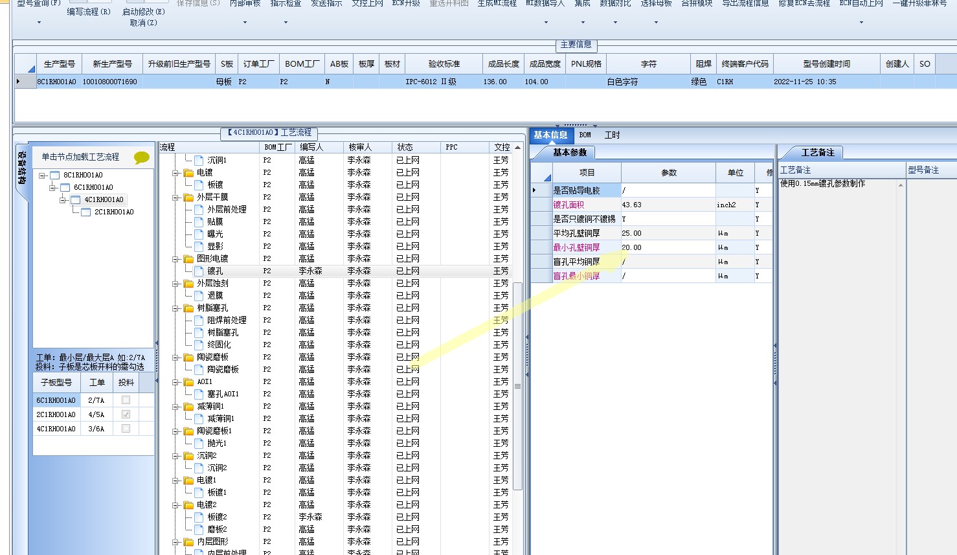
Task: Select the 镀孔 process row
Action: 335,271
